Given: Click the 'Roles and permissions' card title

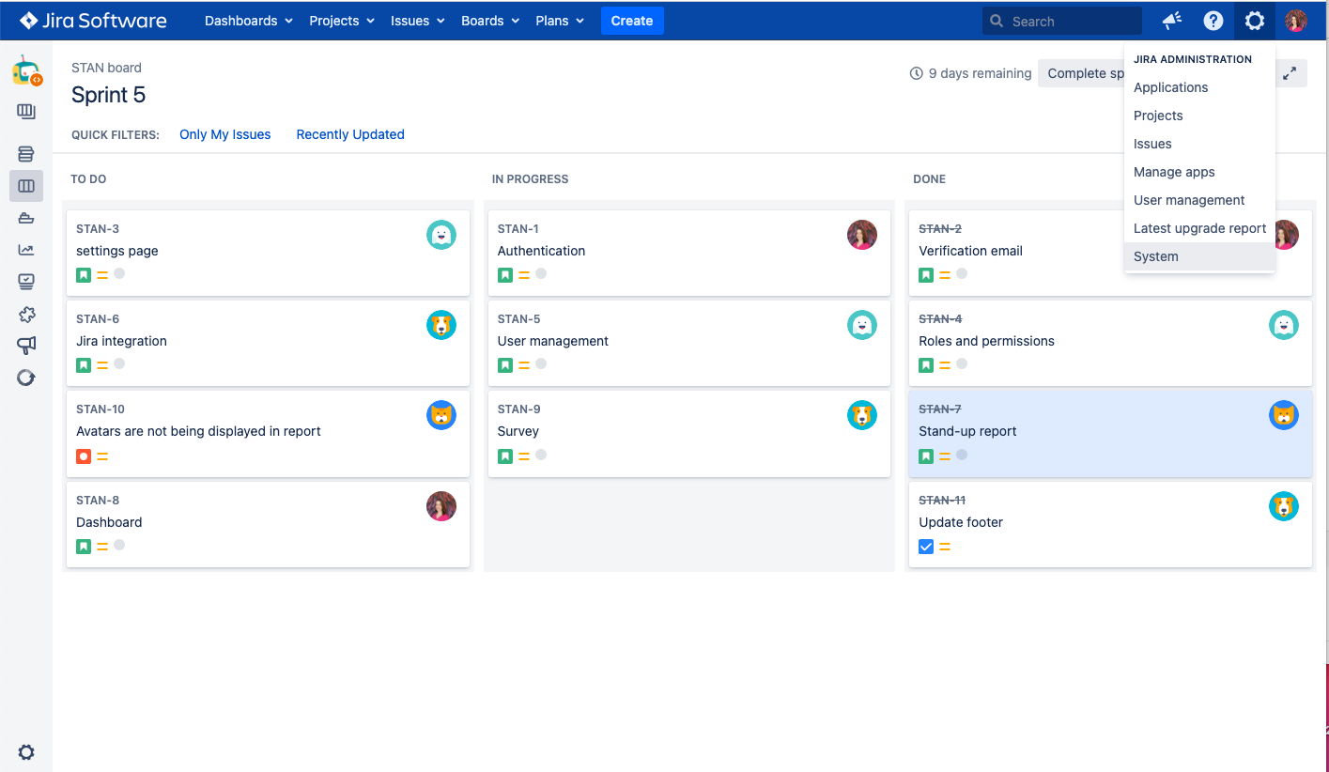Looking at the screenshot, I should [x=986, y=341].
